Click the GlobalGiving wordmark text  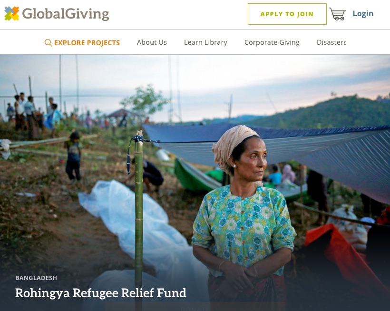tap(66, 14)
